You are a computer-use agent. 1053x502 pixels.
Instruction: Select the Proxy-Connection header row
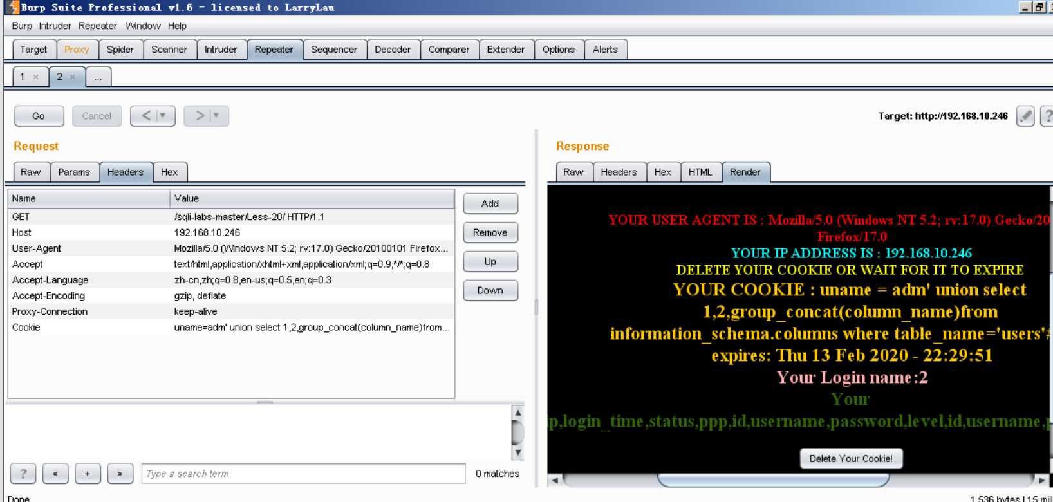click(231, 311)
